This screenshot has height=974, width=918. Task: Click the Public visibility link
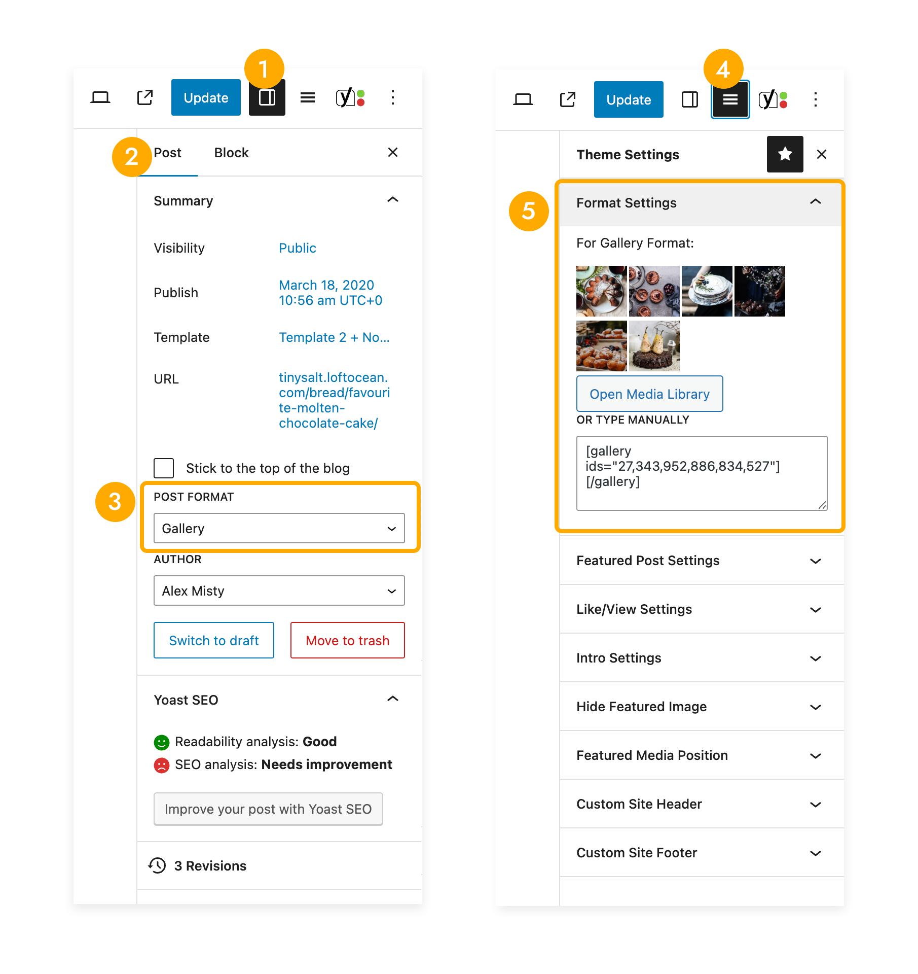coord(297,248)
